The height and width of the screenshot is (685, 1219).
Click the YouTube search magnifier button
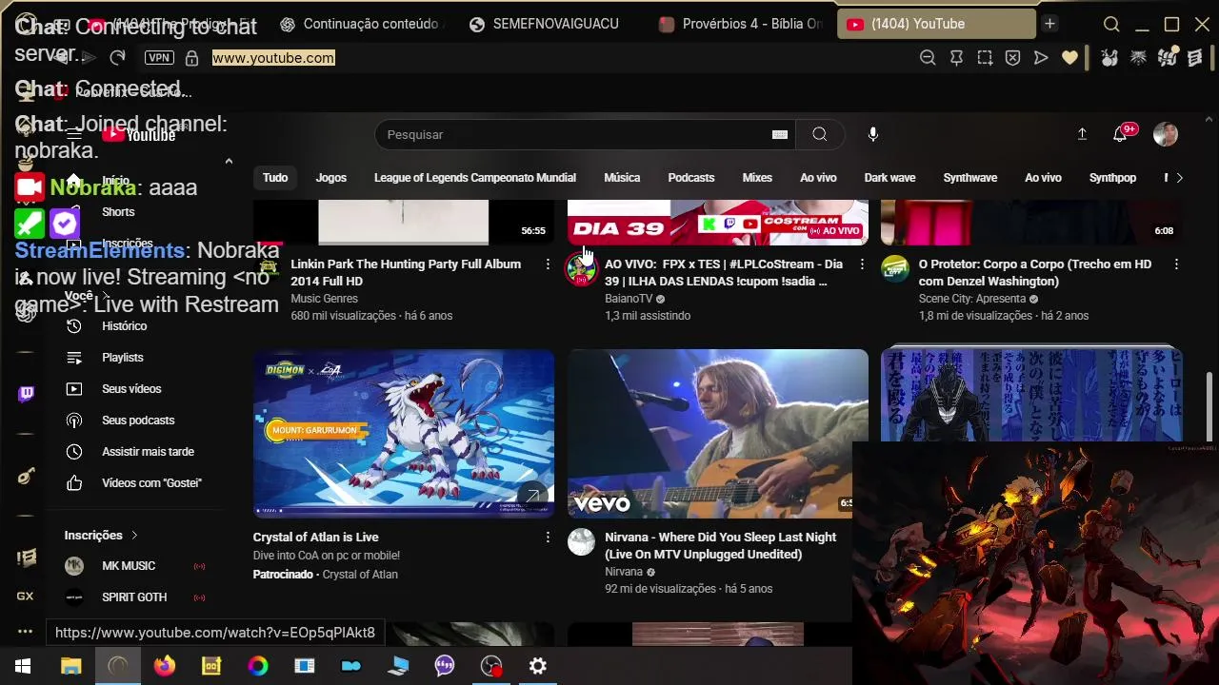[819, 134]
